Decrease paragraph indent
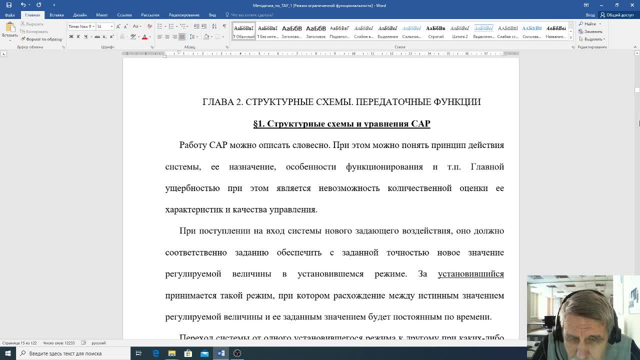 coord(196,26)
